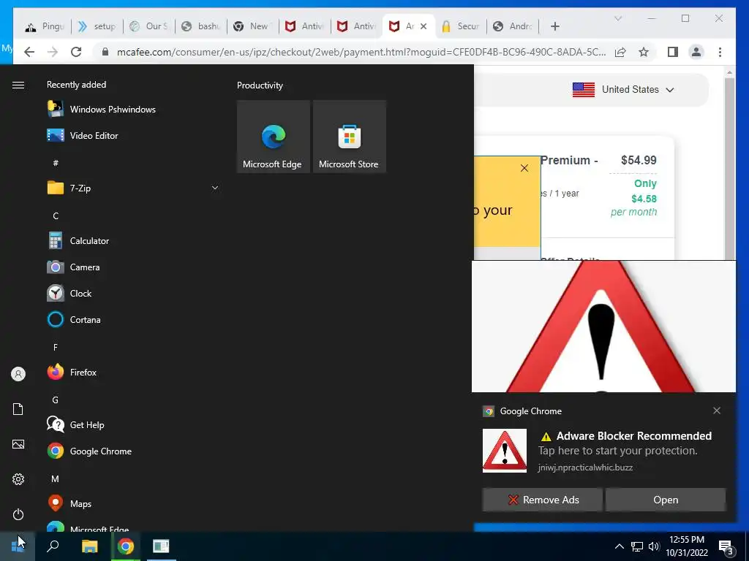
Task: Open a new Chrome tab
Action: [x=554, y=26]
